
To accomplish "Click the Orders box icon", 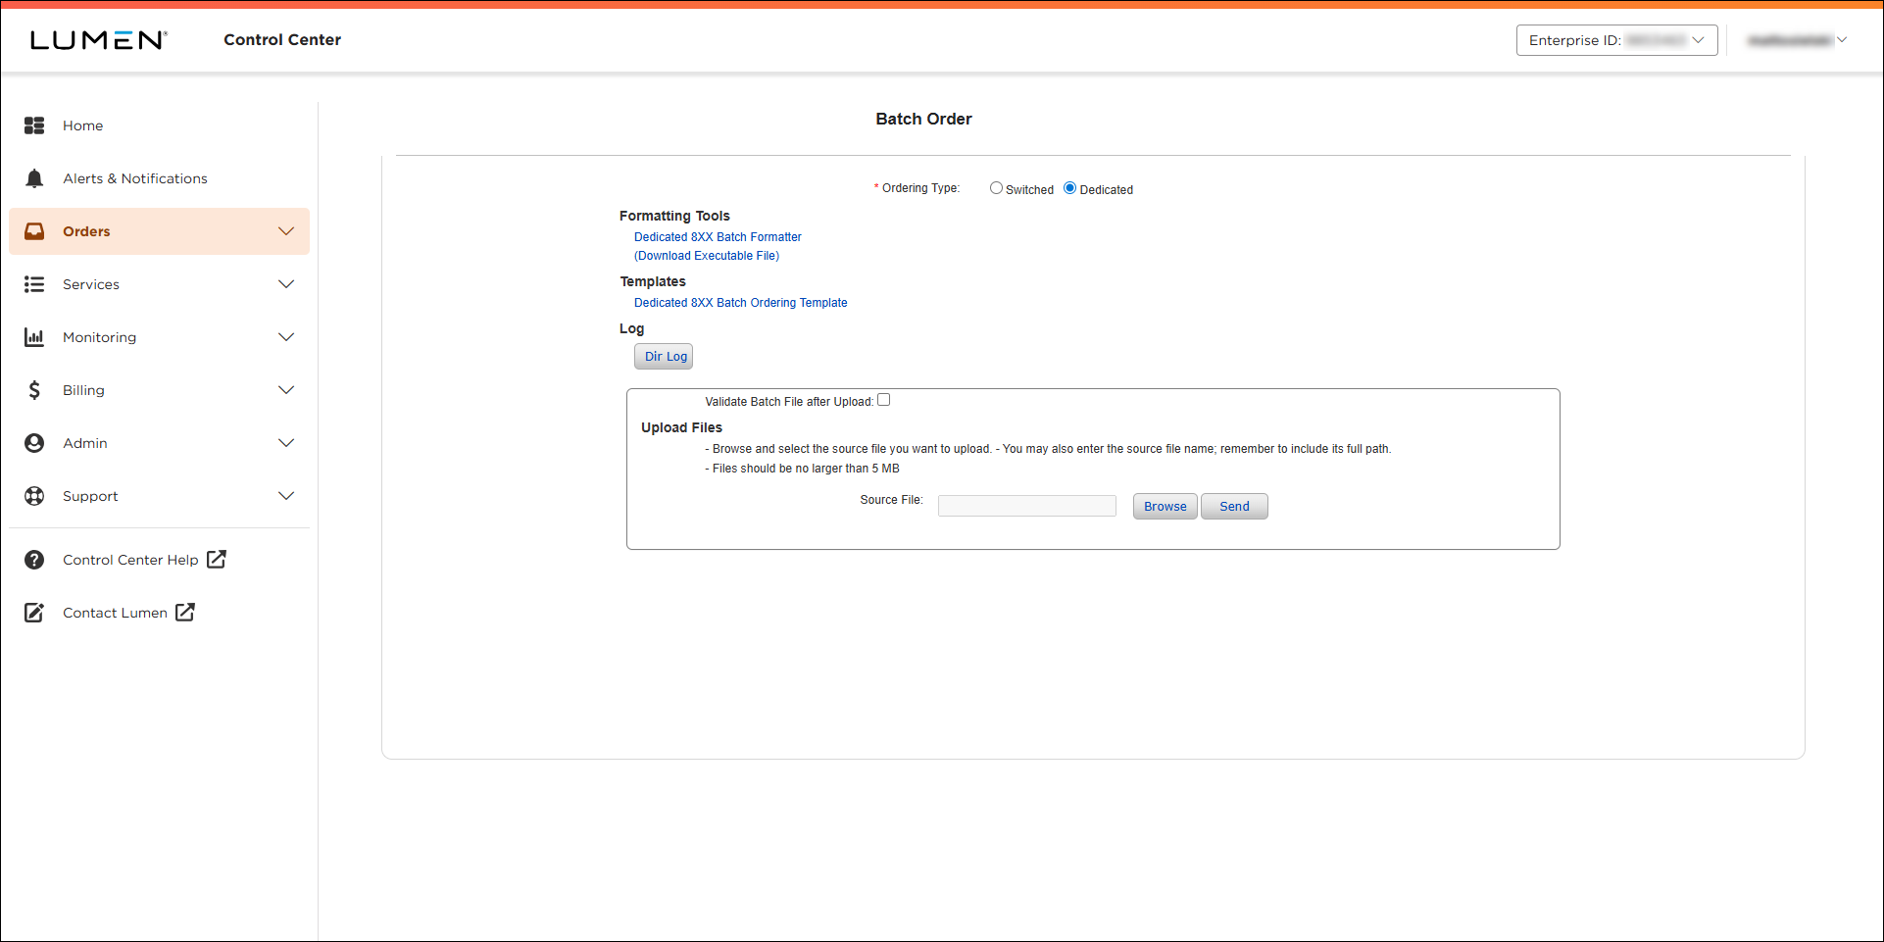I will (34, 230).
